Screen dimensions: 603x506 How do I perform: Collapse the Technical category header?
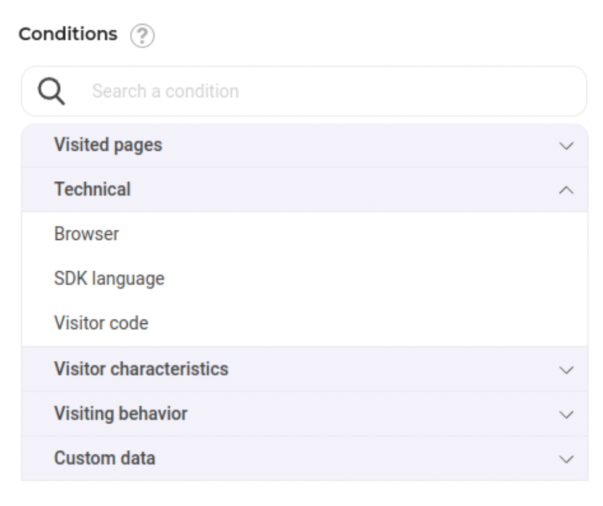coord(304,189)
